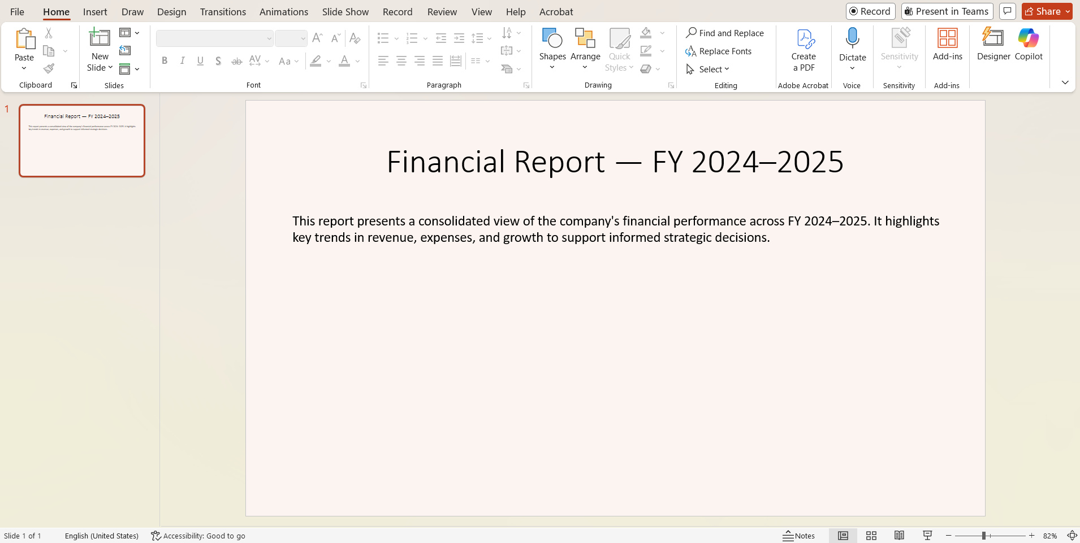Fit slide to current window
This screenshot has width=1080, height=543.
click(1072, 536)
